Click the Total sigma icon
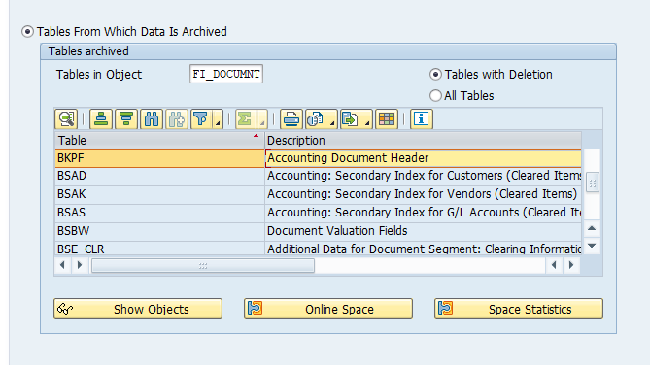The image size is (650, 365). [245, 119]
